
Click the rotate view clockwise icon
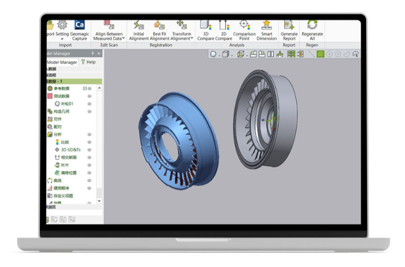(262, 54)
